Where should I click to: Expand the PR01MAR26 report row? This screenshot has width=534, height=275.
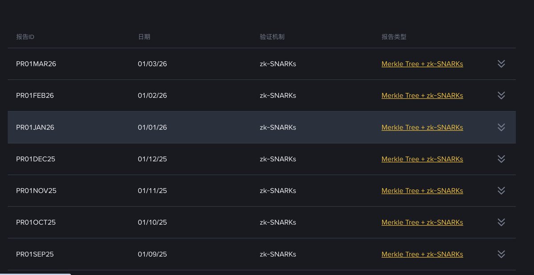(501, 64)
